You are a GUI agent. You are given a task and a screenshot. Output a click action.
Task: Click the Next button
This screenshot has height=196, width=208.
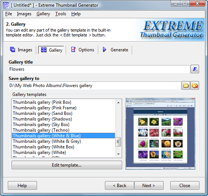tap(149, 186)
